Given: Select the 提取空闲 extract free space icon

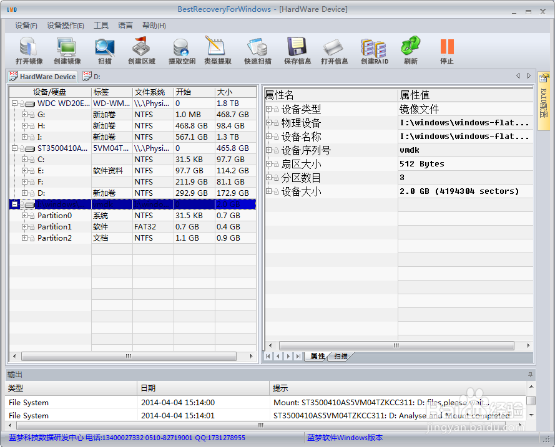Looking at the screenshot, I should 182,51.
